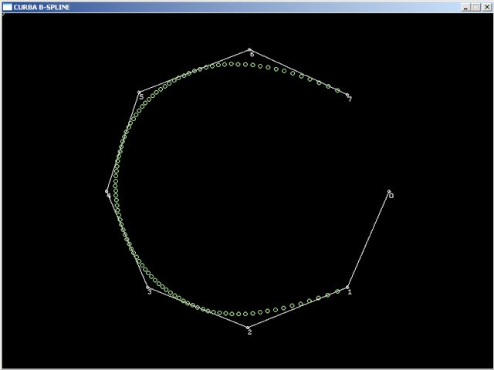This screenshot has width=494, height=370.
Task: Click the CURBA B-SPLINE title text
Action: pos(42,7)
